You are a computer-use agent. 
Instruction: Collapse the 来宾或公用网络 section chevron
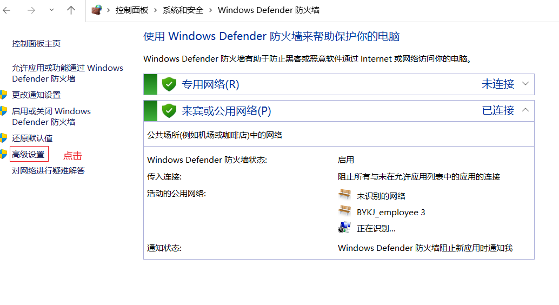click(x=525, y=110)
